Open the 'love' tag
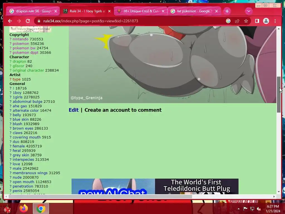This screenshot has height=214, width=285. [x=16, y=164]
